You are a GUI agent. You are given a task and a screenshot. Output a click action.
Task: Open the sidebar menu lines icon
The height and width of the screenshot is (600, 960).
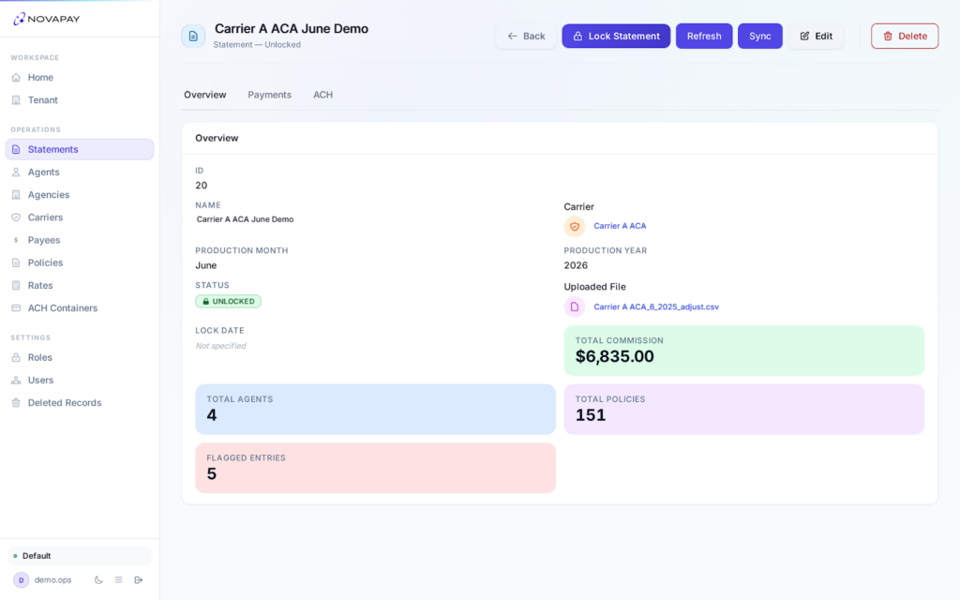click(x=119, y=579)
